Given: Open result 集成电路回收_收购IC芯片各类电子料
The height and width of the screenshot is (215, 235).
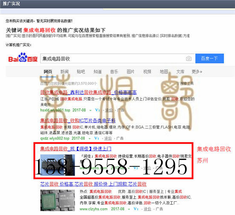Looking at the screenshot, I should point(78,120).
